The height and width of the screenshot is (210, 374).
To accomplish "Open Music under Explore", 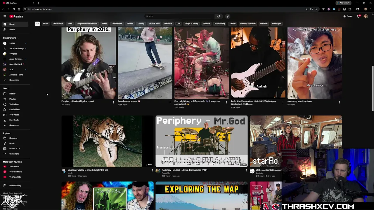I will [x=15, y=143].
